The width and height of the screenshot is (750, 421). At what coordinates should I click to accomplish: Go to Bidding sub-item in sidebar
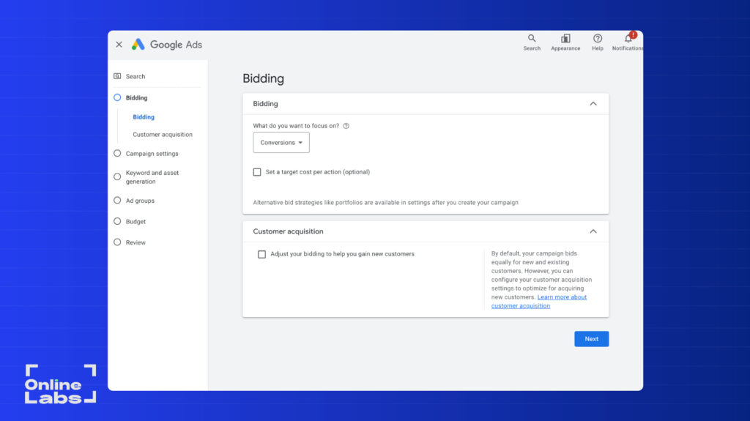click(x=144, y=116)
